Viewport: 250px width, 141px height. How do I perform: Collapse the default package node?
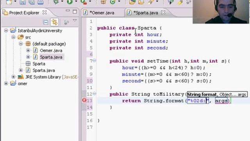pyautogui.click(x=21, y=43)
